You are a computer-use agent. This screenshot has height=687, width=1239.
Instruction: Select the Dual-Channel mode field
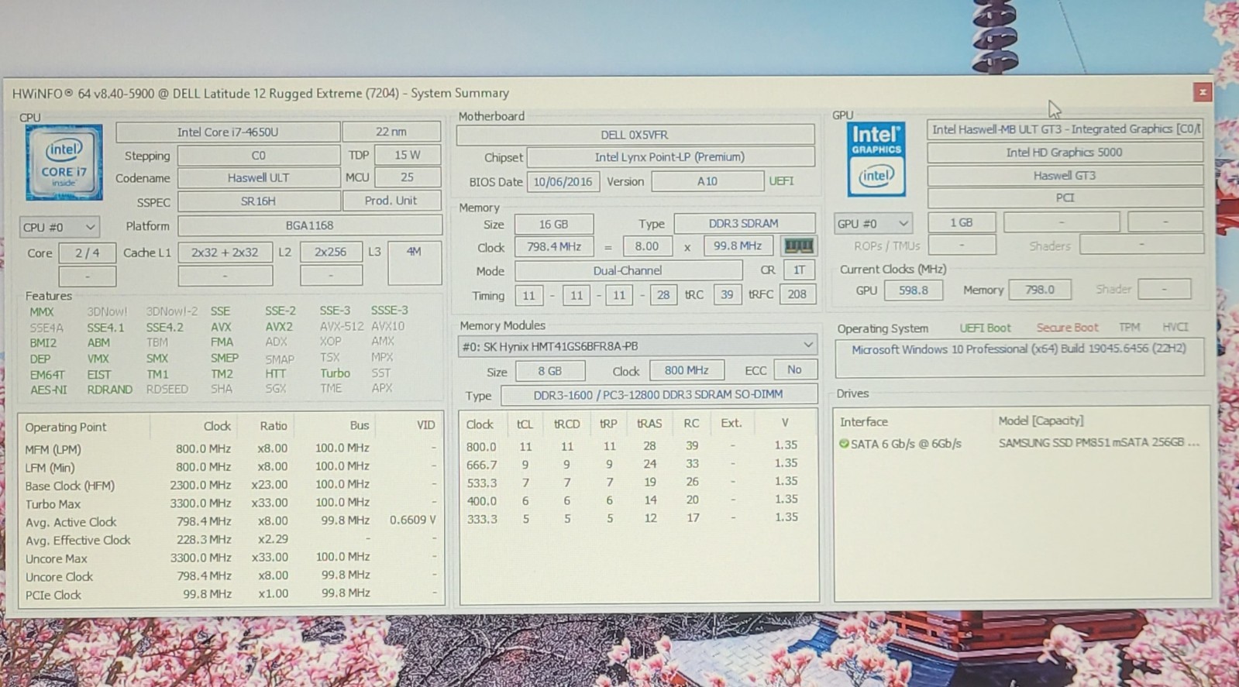point(628,270)
